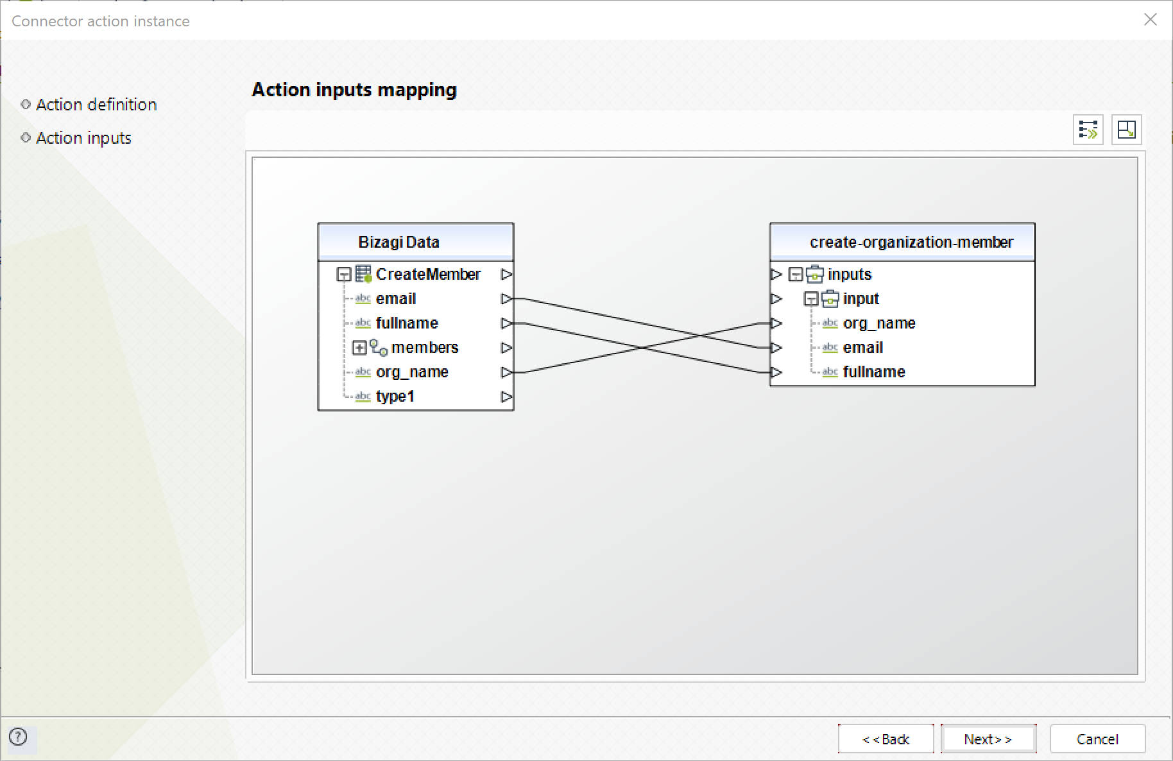This screenshot has height=761, width=1173.
Task: Select inputs node in create-organization-member
Action: point(850,274)
